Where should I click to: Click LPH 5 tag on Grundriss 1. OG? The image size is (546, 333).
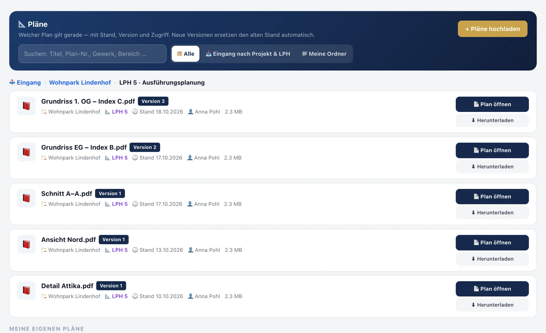coord(116,112)
